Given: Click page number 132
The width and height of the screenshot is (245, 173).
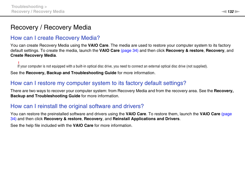Looking at the screenshot, I should point(231,12).
